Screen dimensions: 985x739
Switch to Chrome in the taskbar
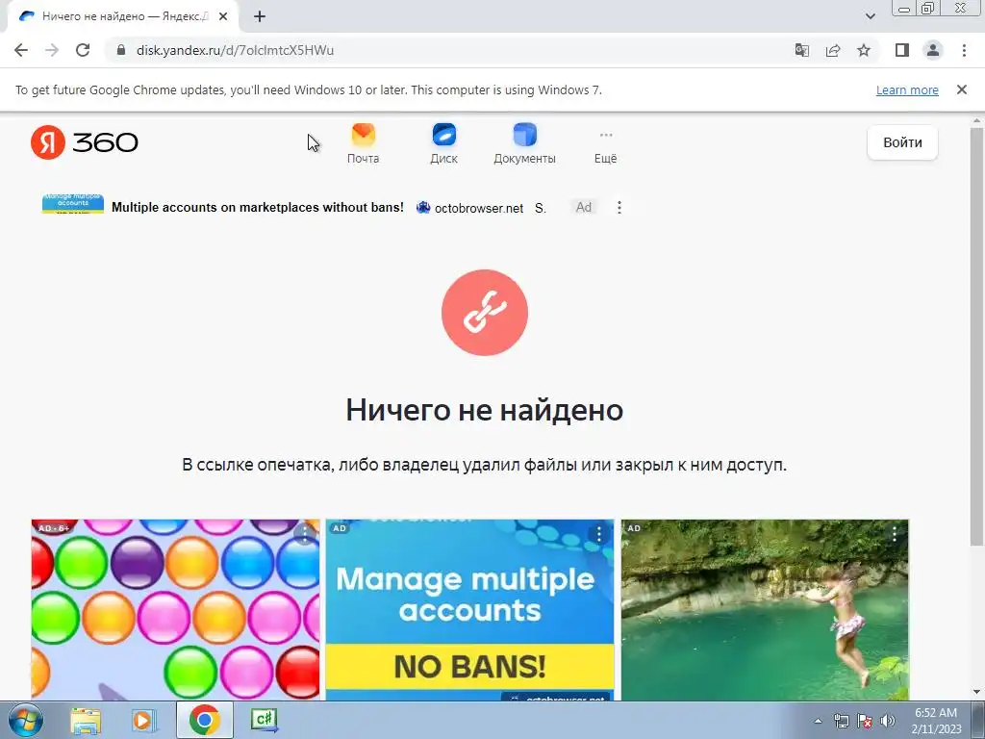click(x=204, y=720)
